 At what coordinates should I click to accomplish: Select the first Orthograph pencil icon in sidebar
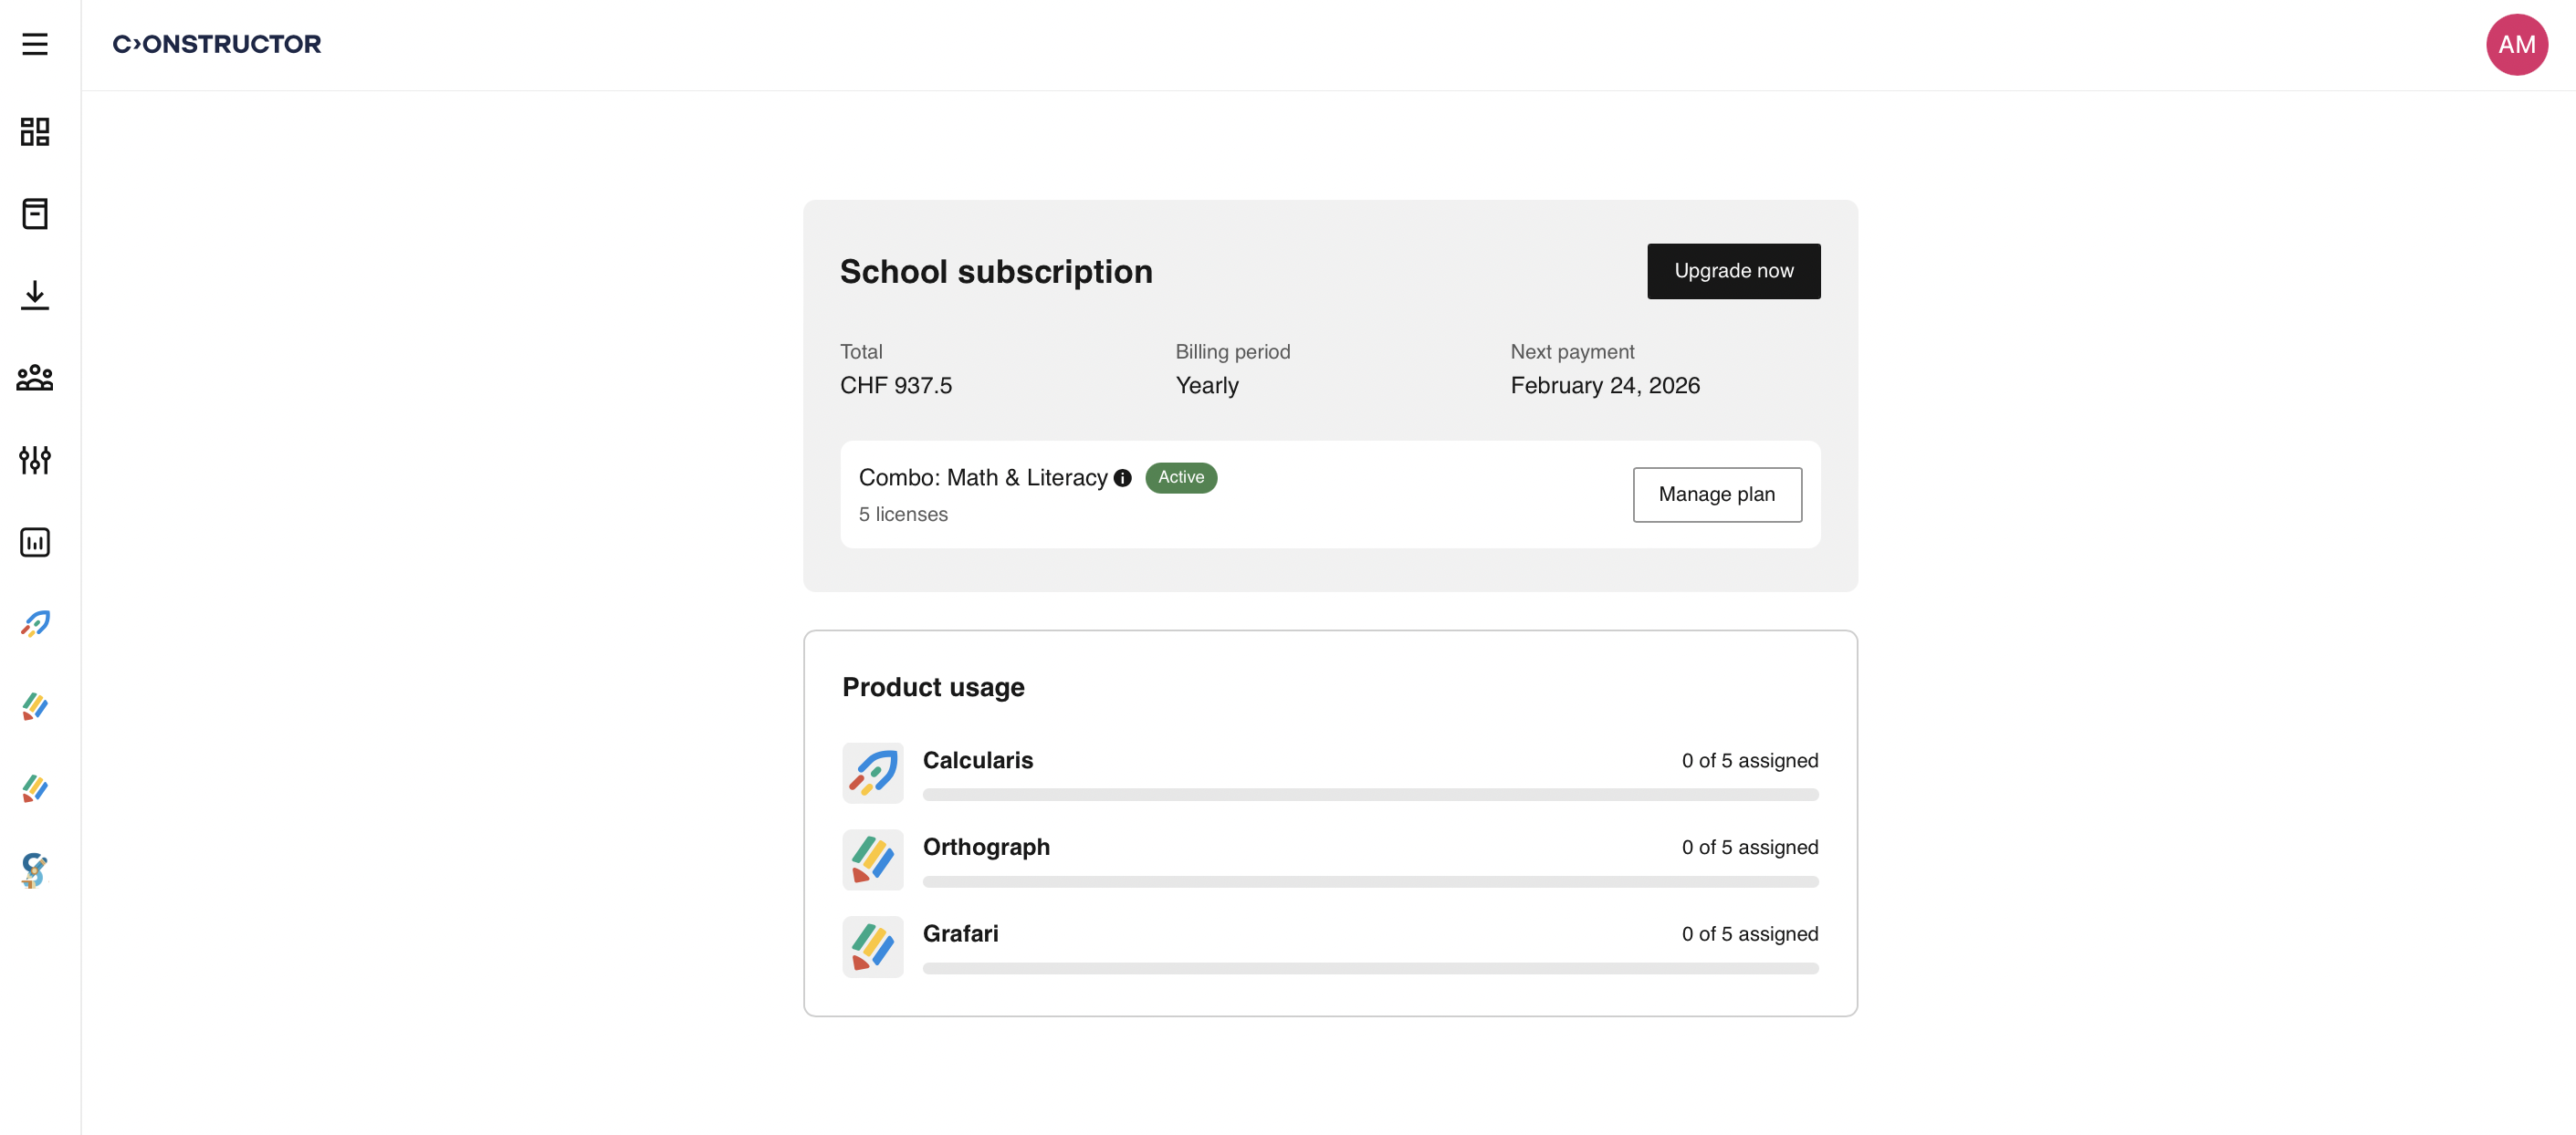tap(35, 706)
